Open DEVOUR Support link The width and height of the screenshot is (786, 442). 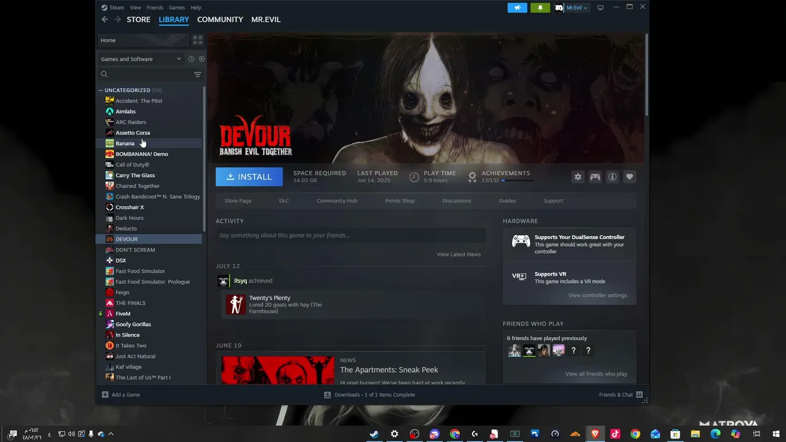553,201
